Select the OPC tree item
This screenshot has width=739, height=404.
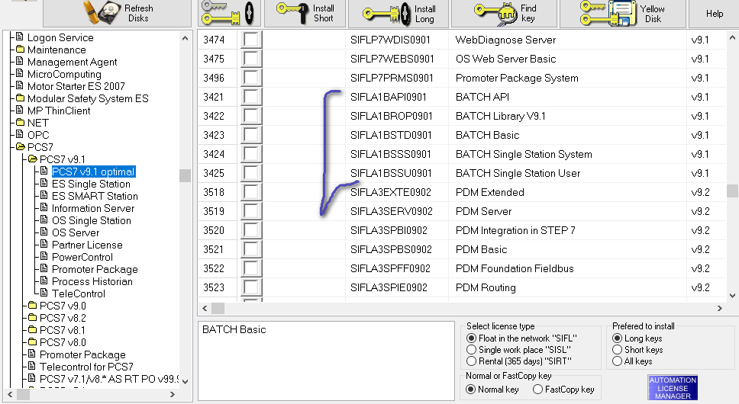tap(38, 136)
